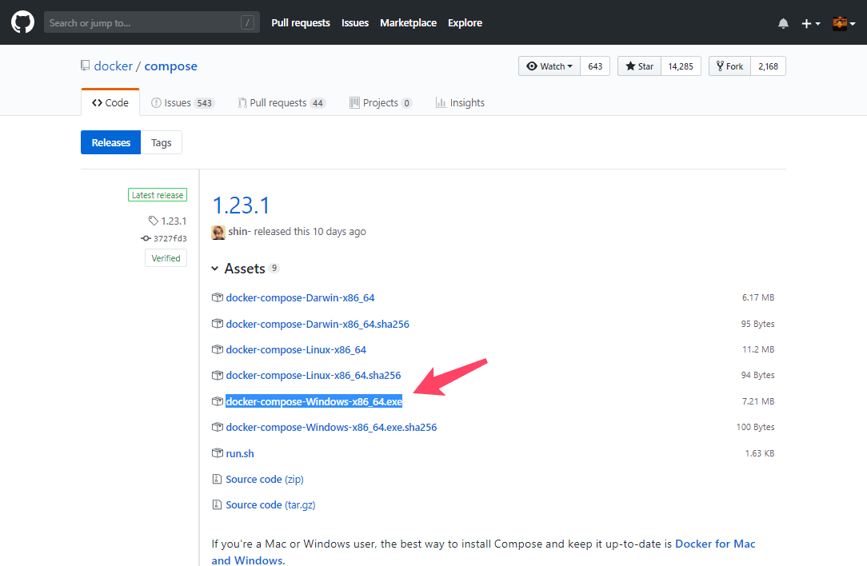Click the 1.63 KB file size
The height and width of the screenshot is (566, 867).
click(x=760, y=453)
